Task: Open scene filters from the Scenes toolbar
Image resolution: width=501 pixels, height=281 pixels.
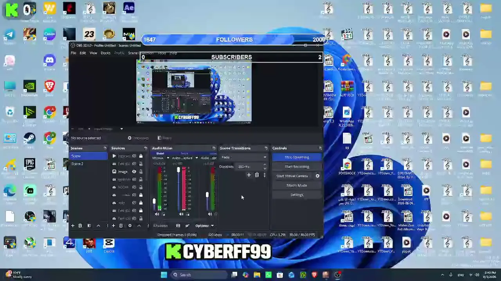Action: click(x=89, y=226)
